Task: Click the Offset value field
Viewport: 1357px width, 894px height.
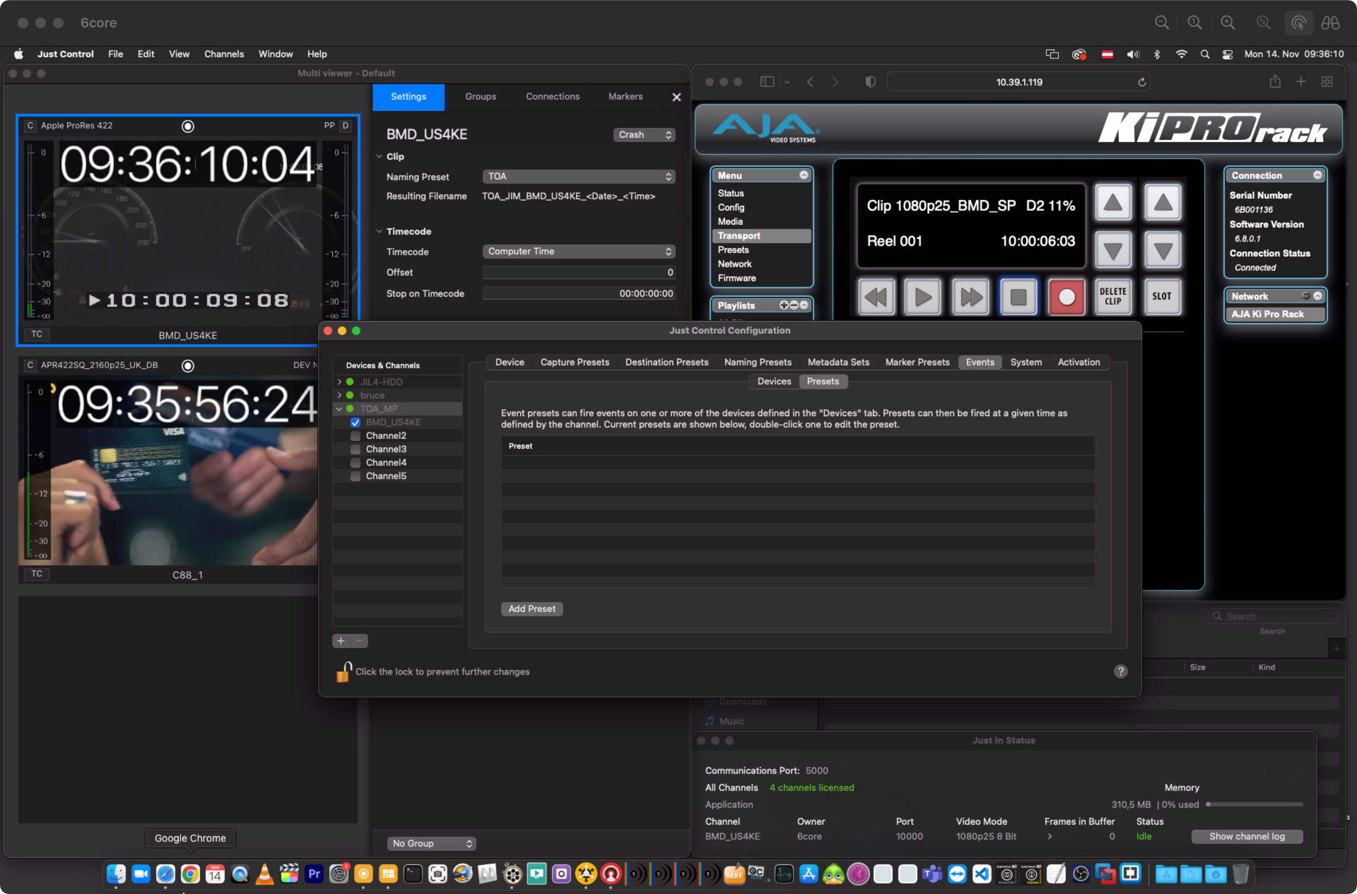Action: pyautogui.click(x=578, y=273)
